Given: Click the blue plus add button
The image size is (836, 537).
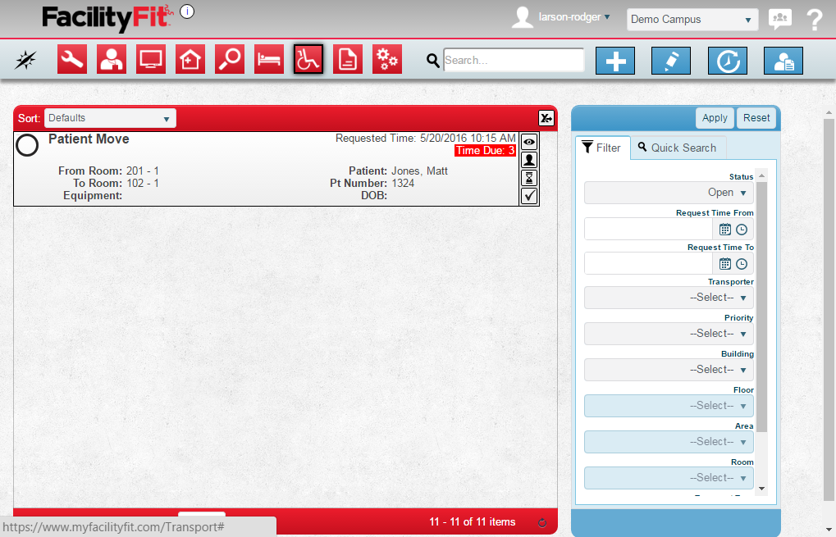Looking at the screenshot, I should pos(615,61).
